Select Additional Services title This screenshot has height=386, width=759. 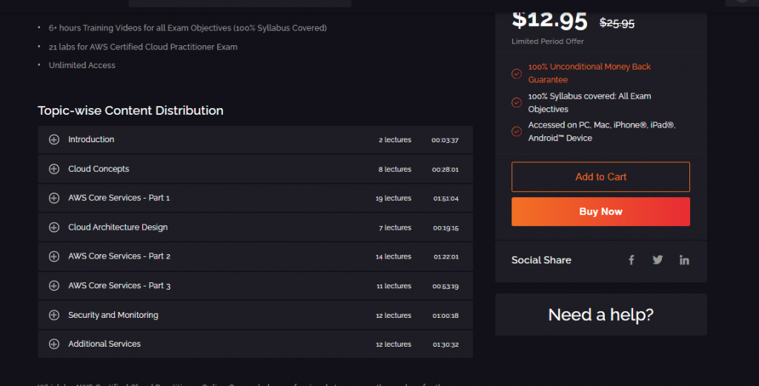105,344
